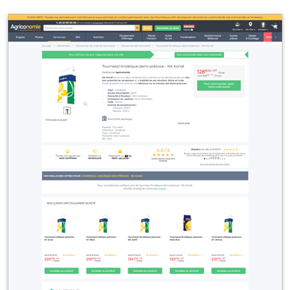Go to Semences in the breadcrumb

click(63, 46)
